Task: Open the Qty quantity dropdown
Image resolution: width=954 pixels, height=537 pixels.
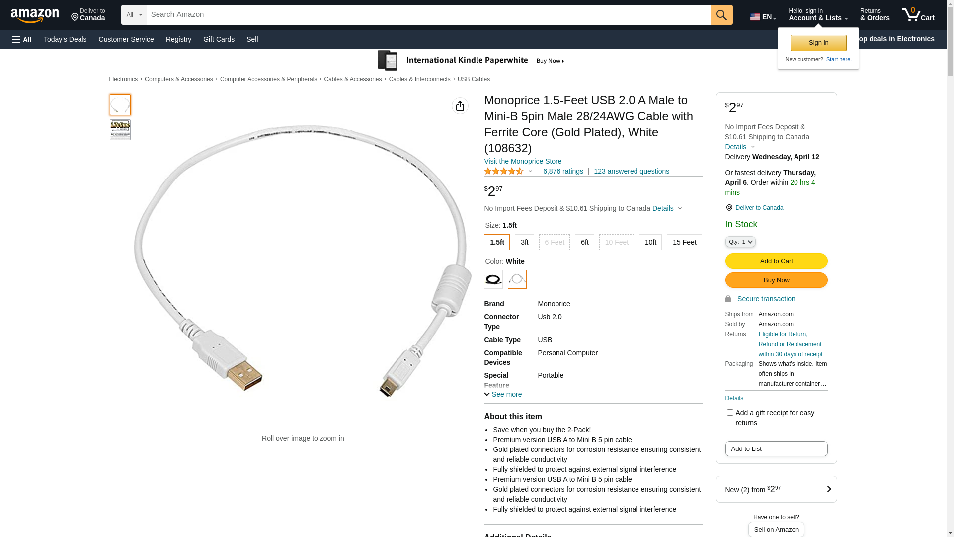Action: tap(740, 242)
